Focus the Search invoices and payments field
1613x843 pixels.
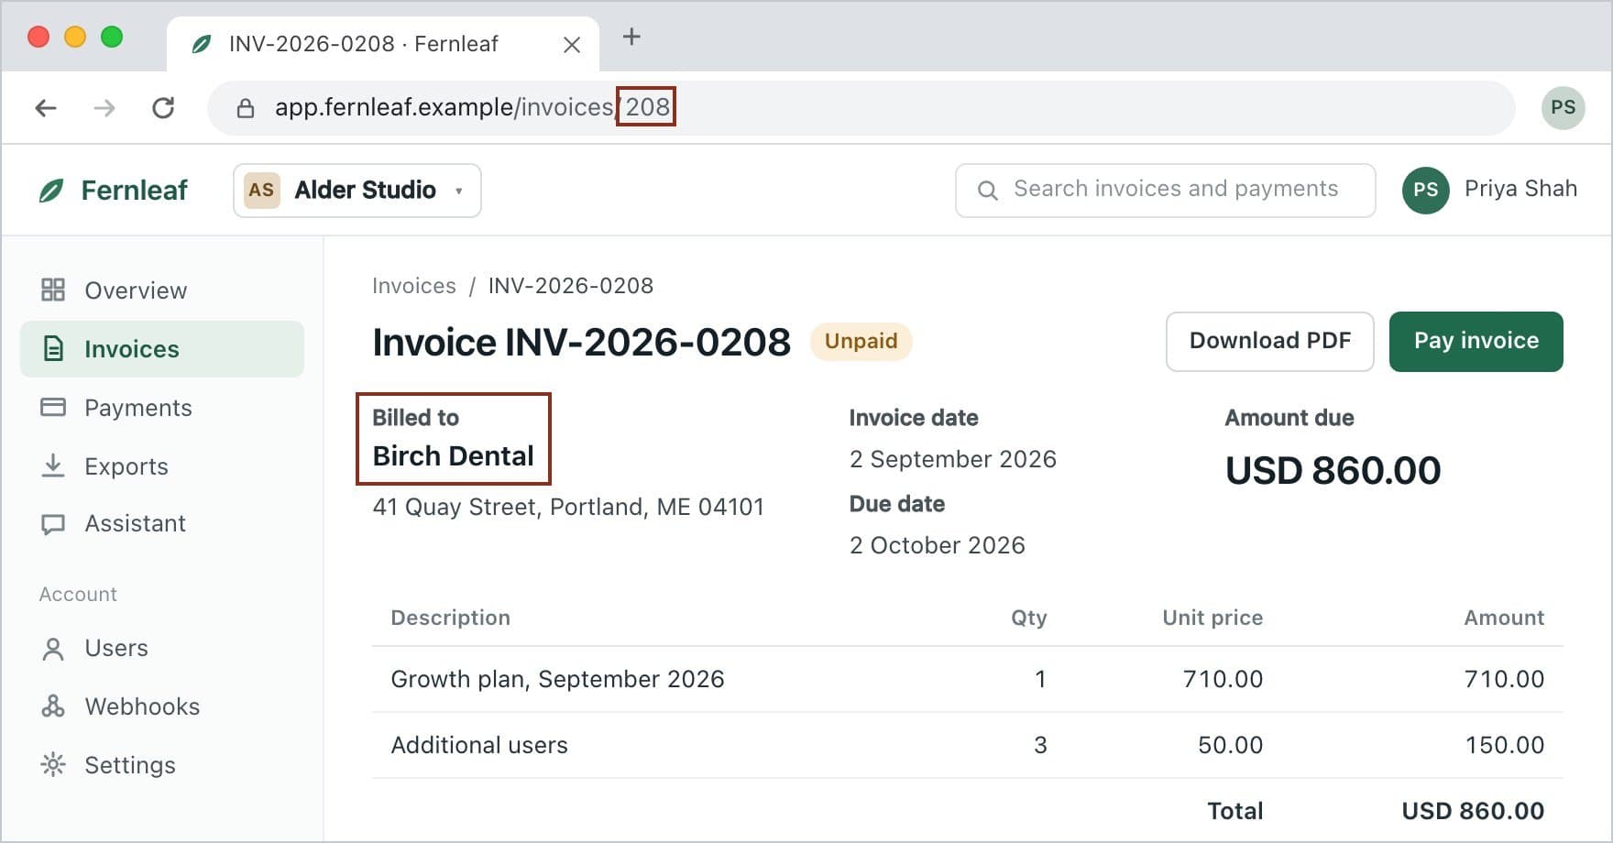pyautogui.click(x=1165, y=191)
